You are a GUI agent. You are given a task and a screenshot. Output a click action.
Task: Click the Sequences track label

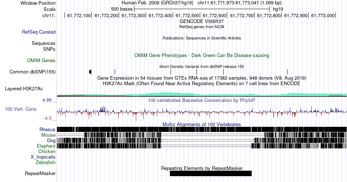(43, 43)
